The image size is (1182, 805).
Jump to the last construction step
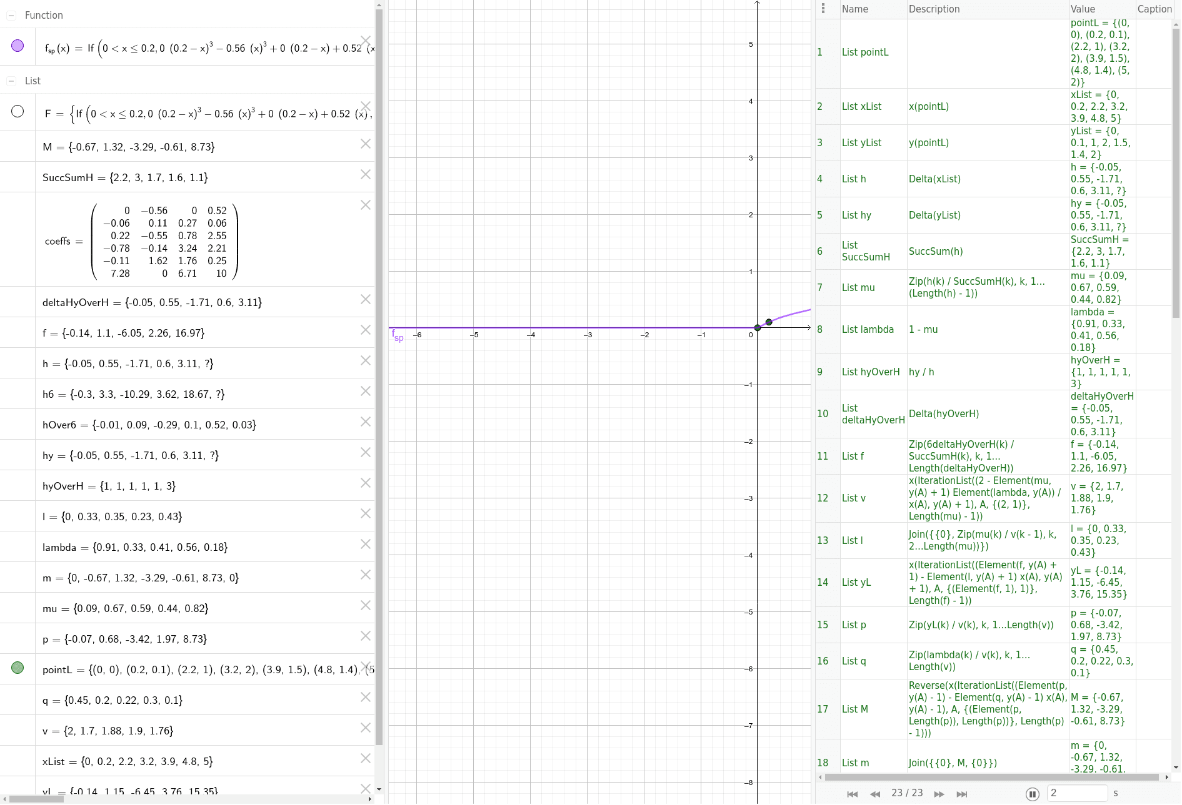click(963, 793)
